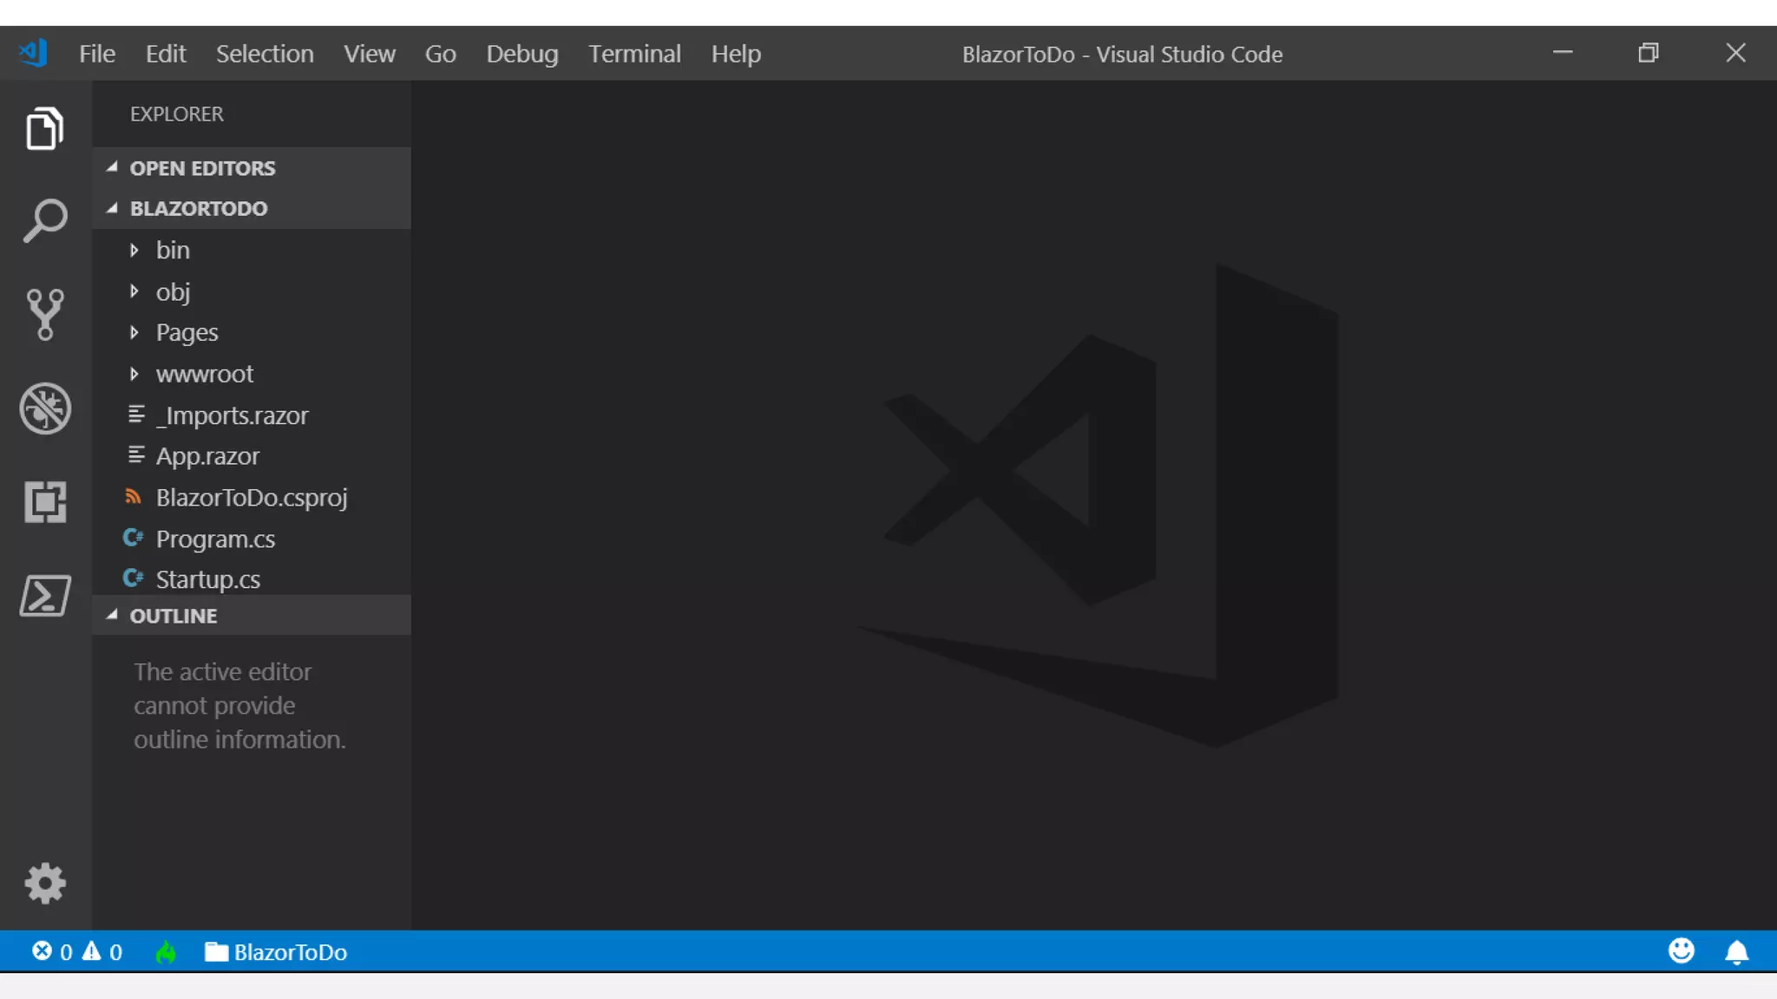
Task: Open the PowerShell panel icon
Action: pos(45,596)
